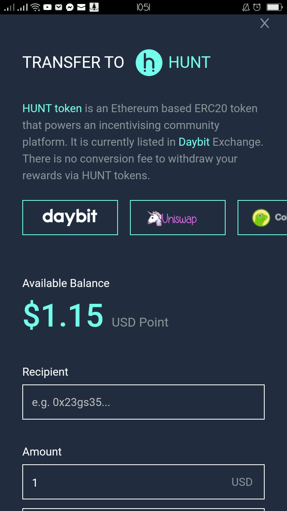Tap the Messenger notification icon
The width and height of the screenshot is (287, 511).
coord(70,7)
